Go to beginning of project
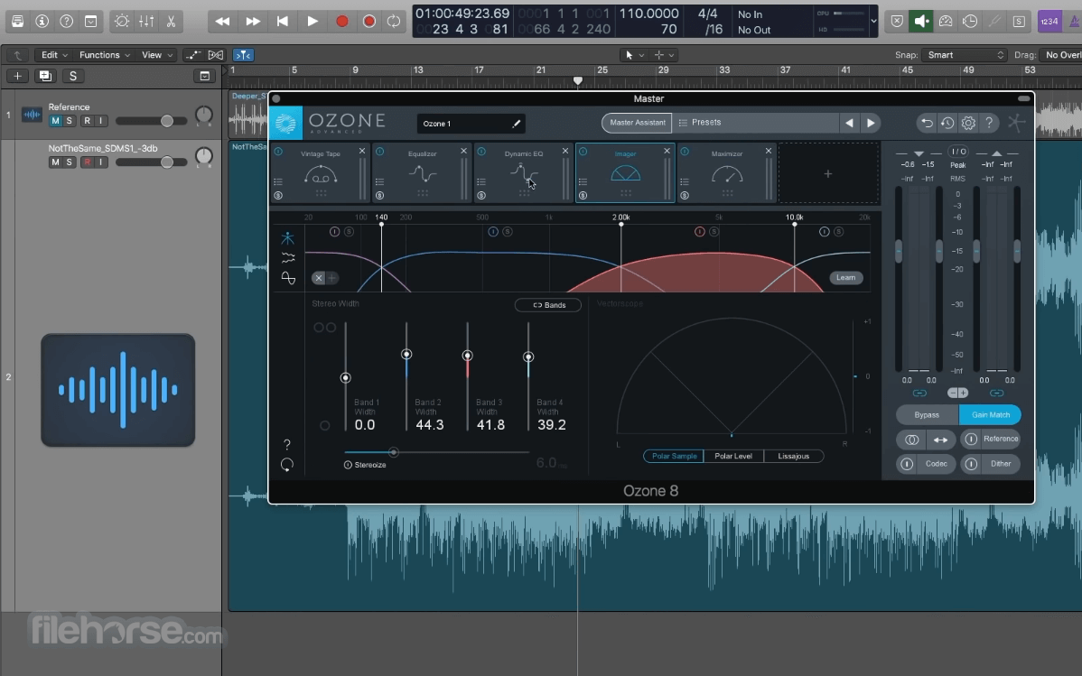 click(x=282, y=22)
